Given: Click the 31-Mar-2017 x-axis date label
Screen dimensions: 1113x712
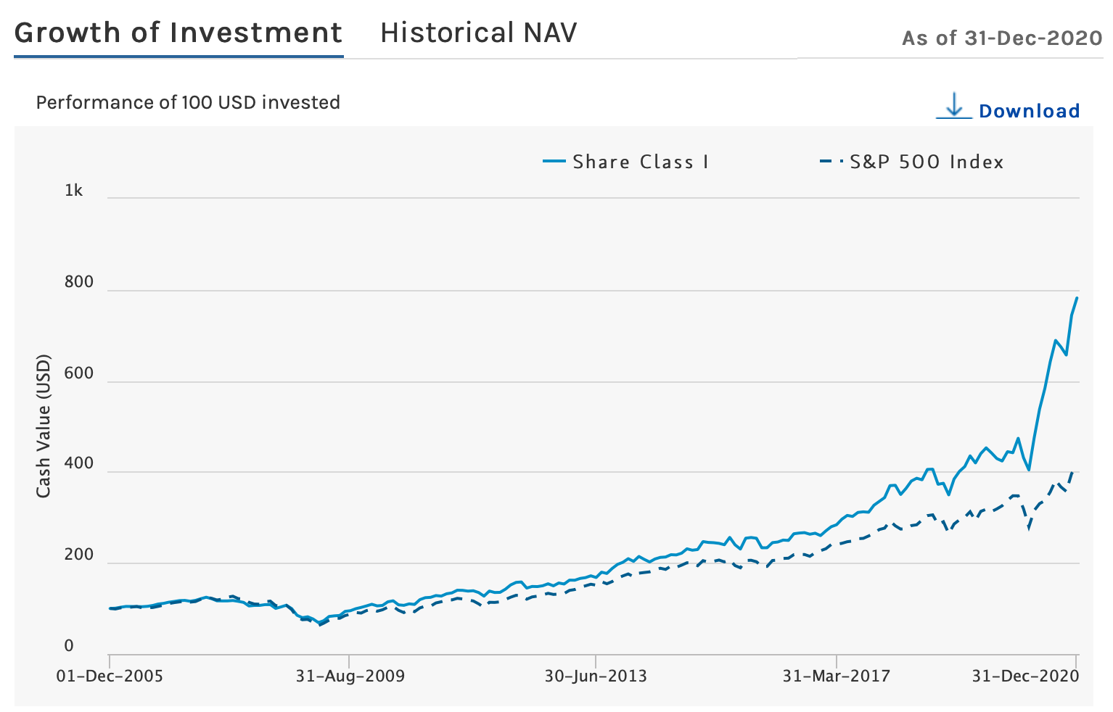Looking at the screenshot, I should click(x=836, y=676).
